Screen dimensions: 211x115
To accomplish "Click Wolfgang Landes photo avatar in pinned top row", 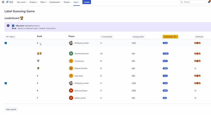I will pyautogui.click(x=71, y=43).
